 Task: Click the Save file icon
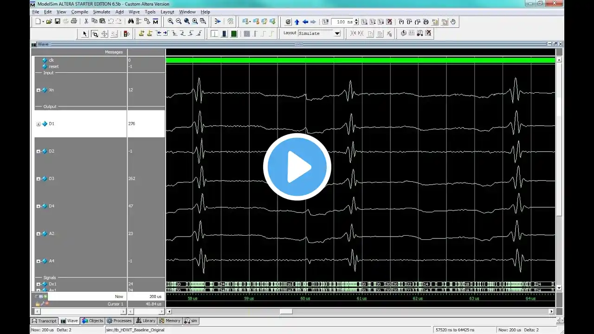coord(58,21)
